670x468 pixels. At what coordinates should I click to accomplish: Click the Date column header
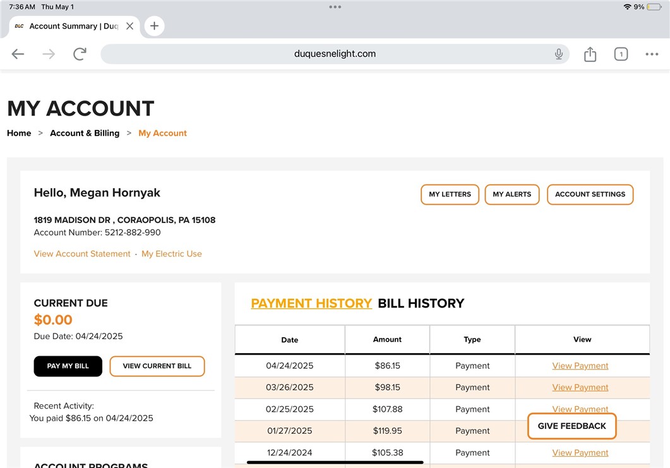(x=290, y=340)
